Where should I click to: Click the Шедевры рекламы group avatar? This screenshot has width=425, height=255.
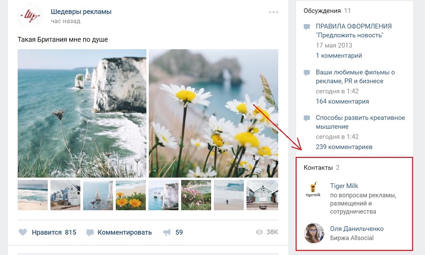click(30, 16)
